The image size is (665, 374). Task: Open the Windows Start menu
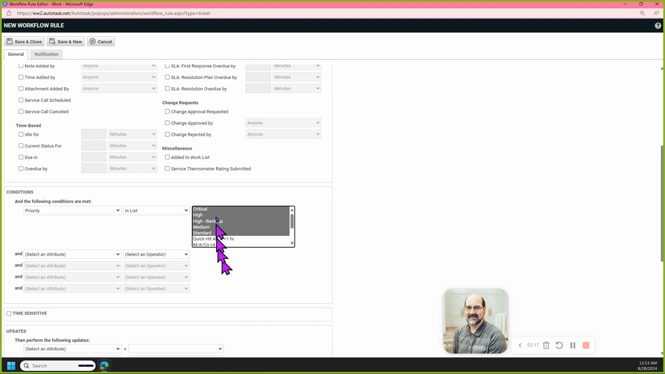[x=11, y=366]
